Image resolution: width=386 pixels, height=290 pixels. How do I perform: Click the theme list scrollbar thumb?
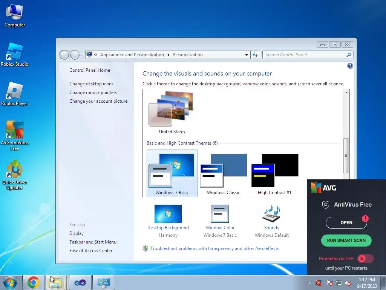(x=346, y=156)
